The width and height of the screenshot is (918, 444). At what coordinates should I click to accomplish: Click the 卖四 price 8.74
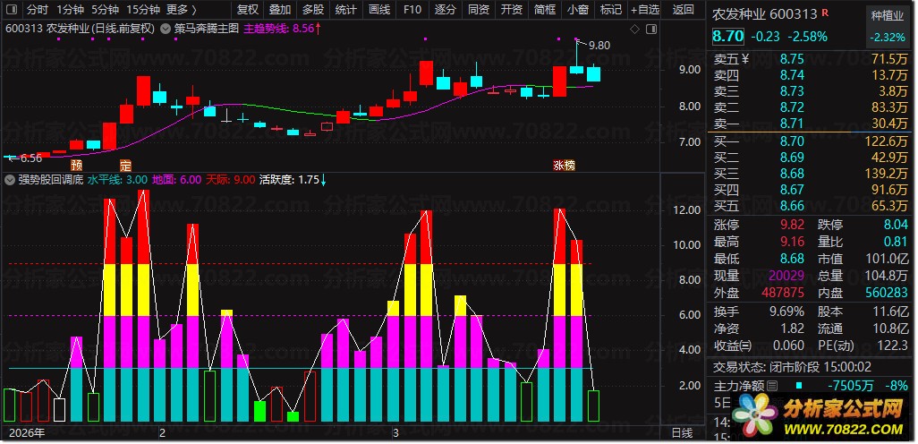point(792,75)
